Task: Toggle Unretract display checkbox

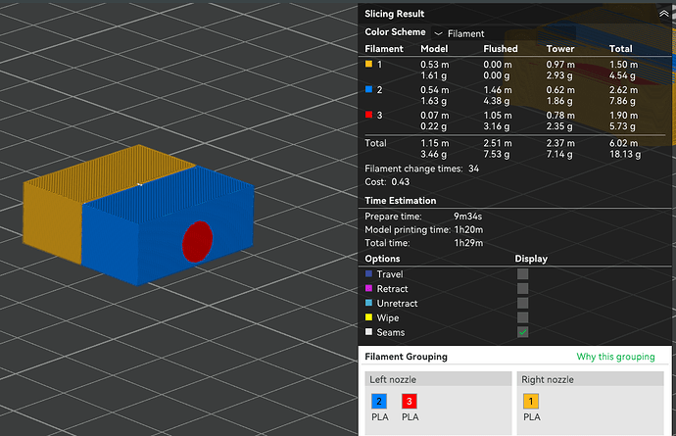Action: click(522, 303)
